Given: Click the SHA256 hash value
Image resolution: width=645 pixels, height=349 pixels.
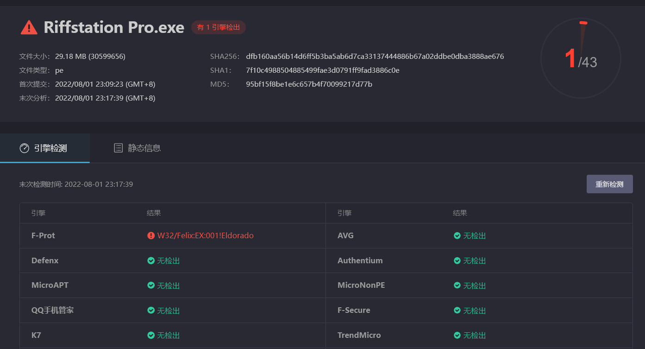Looking at the screenshot, I should click(375, 57).
